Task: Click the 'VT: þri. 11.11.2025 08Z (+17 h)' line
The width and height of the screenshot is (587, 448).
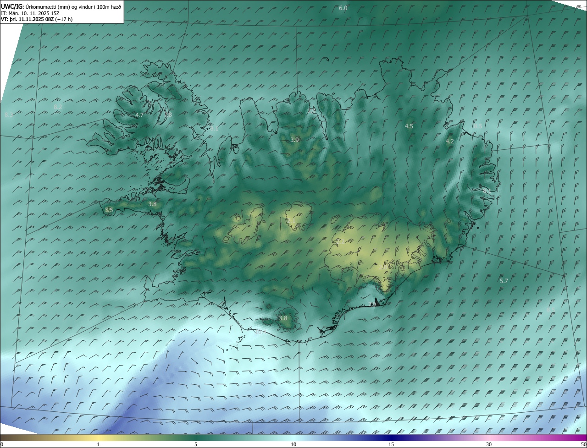Action: (37, 19)
